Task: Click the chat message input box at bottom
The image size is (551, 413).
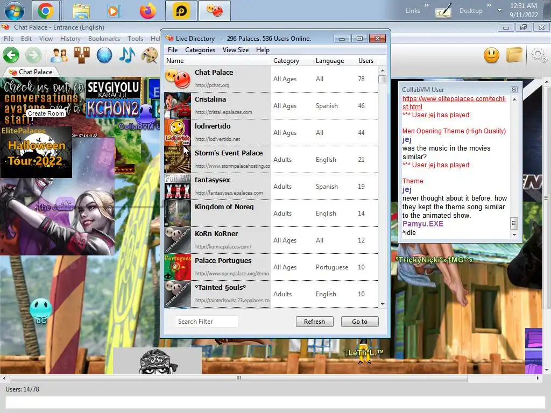Action: point(275,402)
